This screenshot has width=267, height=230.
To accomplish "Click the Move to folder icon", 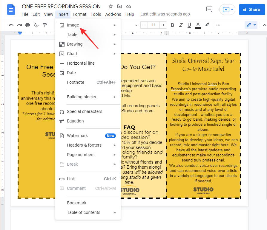I will point(120,6).
